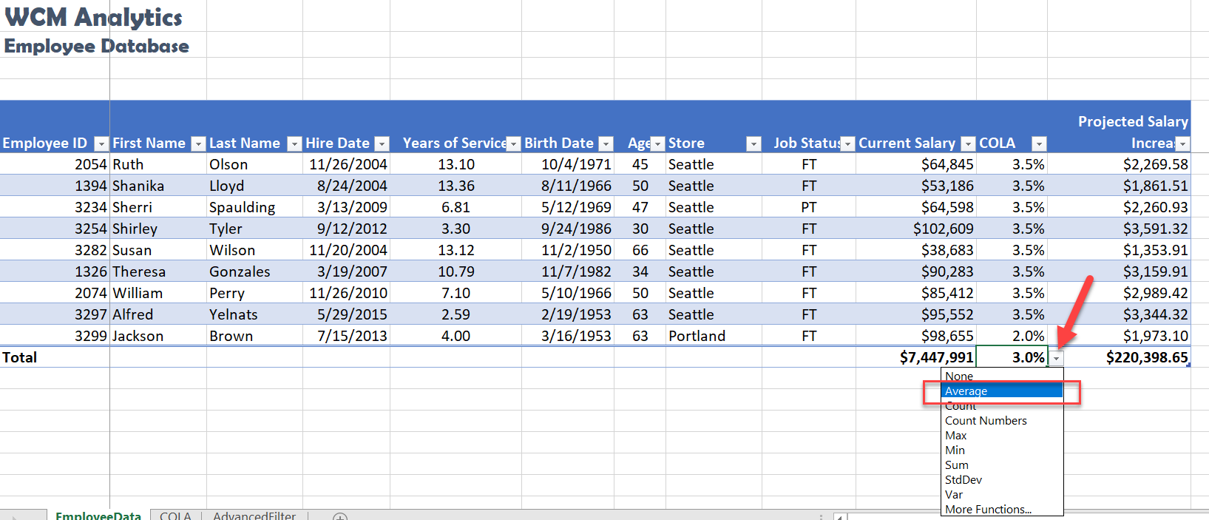The width and height of the screenshot is (1209, 520).
Task: Select the Total label cell
Action: 55,357
